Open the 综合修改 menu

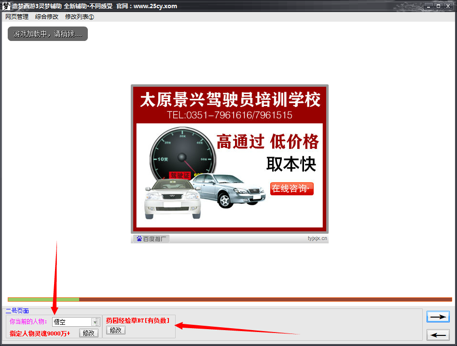[47, 17]
